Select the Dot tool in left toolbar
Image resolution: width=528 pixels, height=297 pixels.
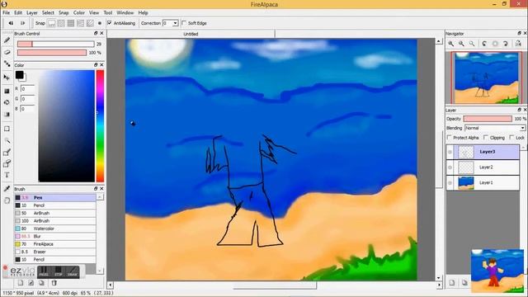pos(7,64)
